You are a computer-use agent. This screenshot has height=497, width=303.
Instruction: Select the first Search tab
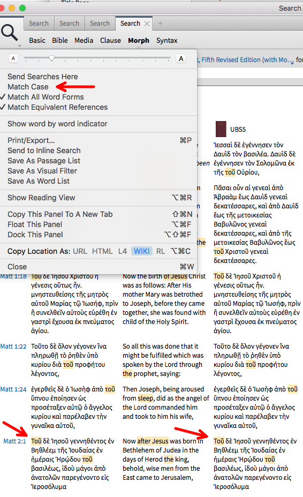pyautogui.click(x=39, y=24)
